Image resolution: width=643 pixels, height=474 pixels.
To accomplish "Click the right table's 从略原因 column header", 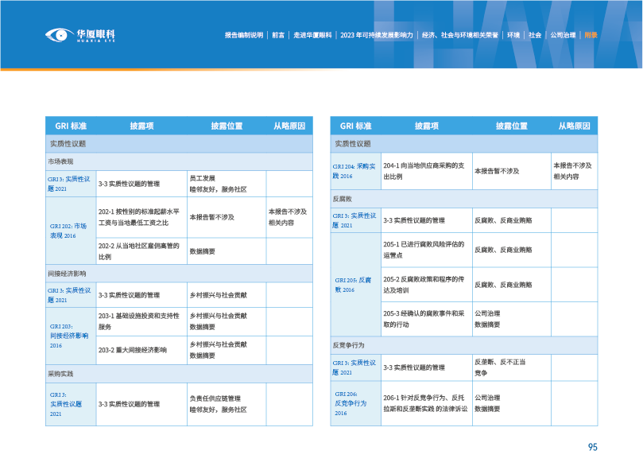I will (574, 126).
